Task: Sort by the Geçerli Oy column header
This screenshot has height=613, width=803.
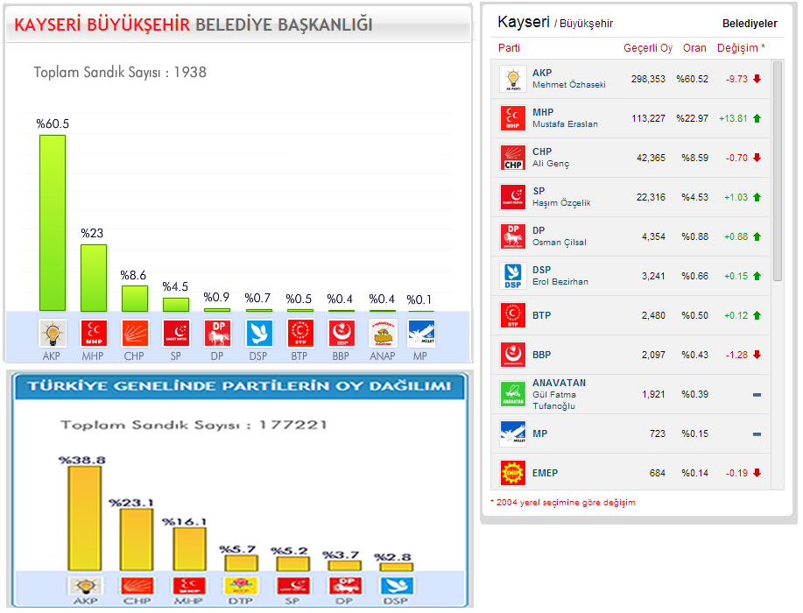Action: click(647, 48)
